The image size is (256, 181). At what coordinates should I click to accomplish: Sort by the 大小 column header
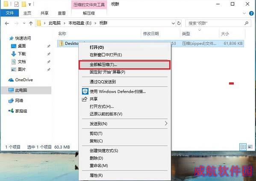(225, 34)
